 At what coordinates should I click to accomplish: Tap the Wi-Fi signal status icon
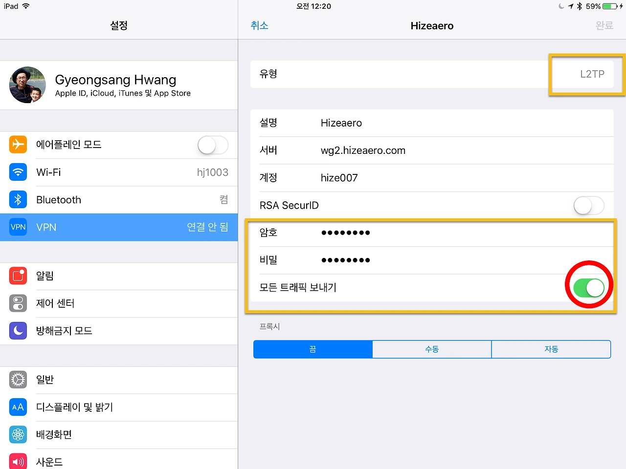coord(26,6)
